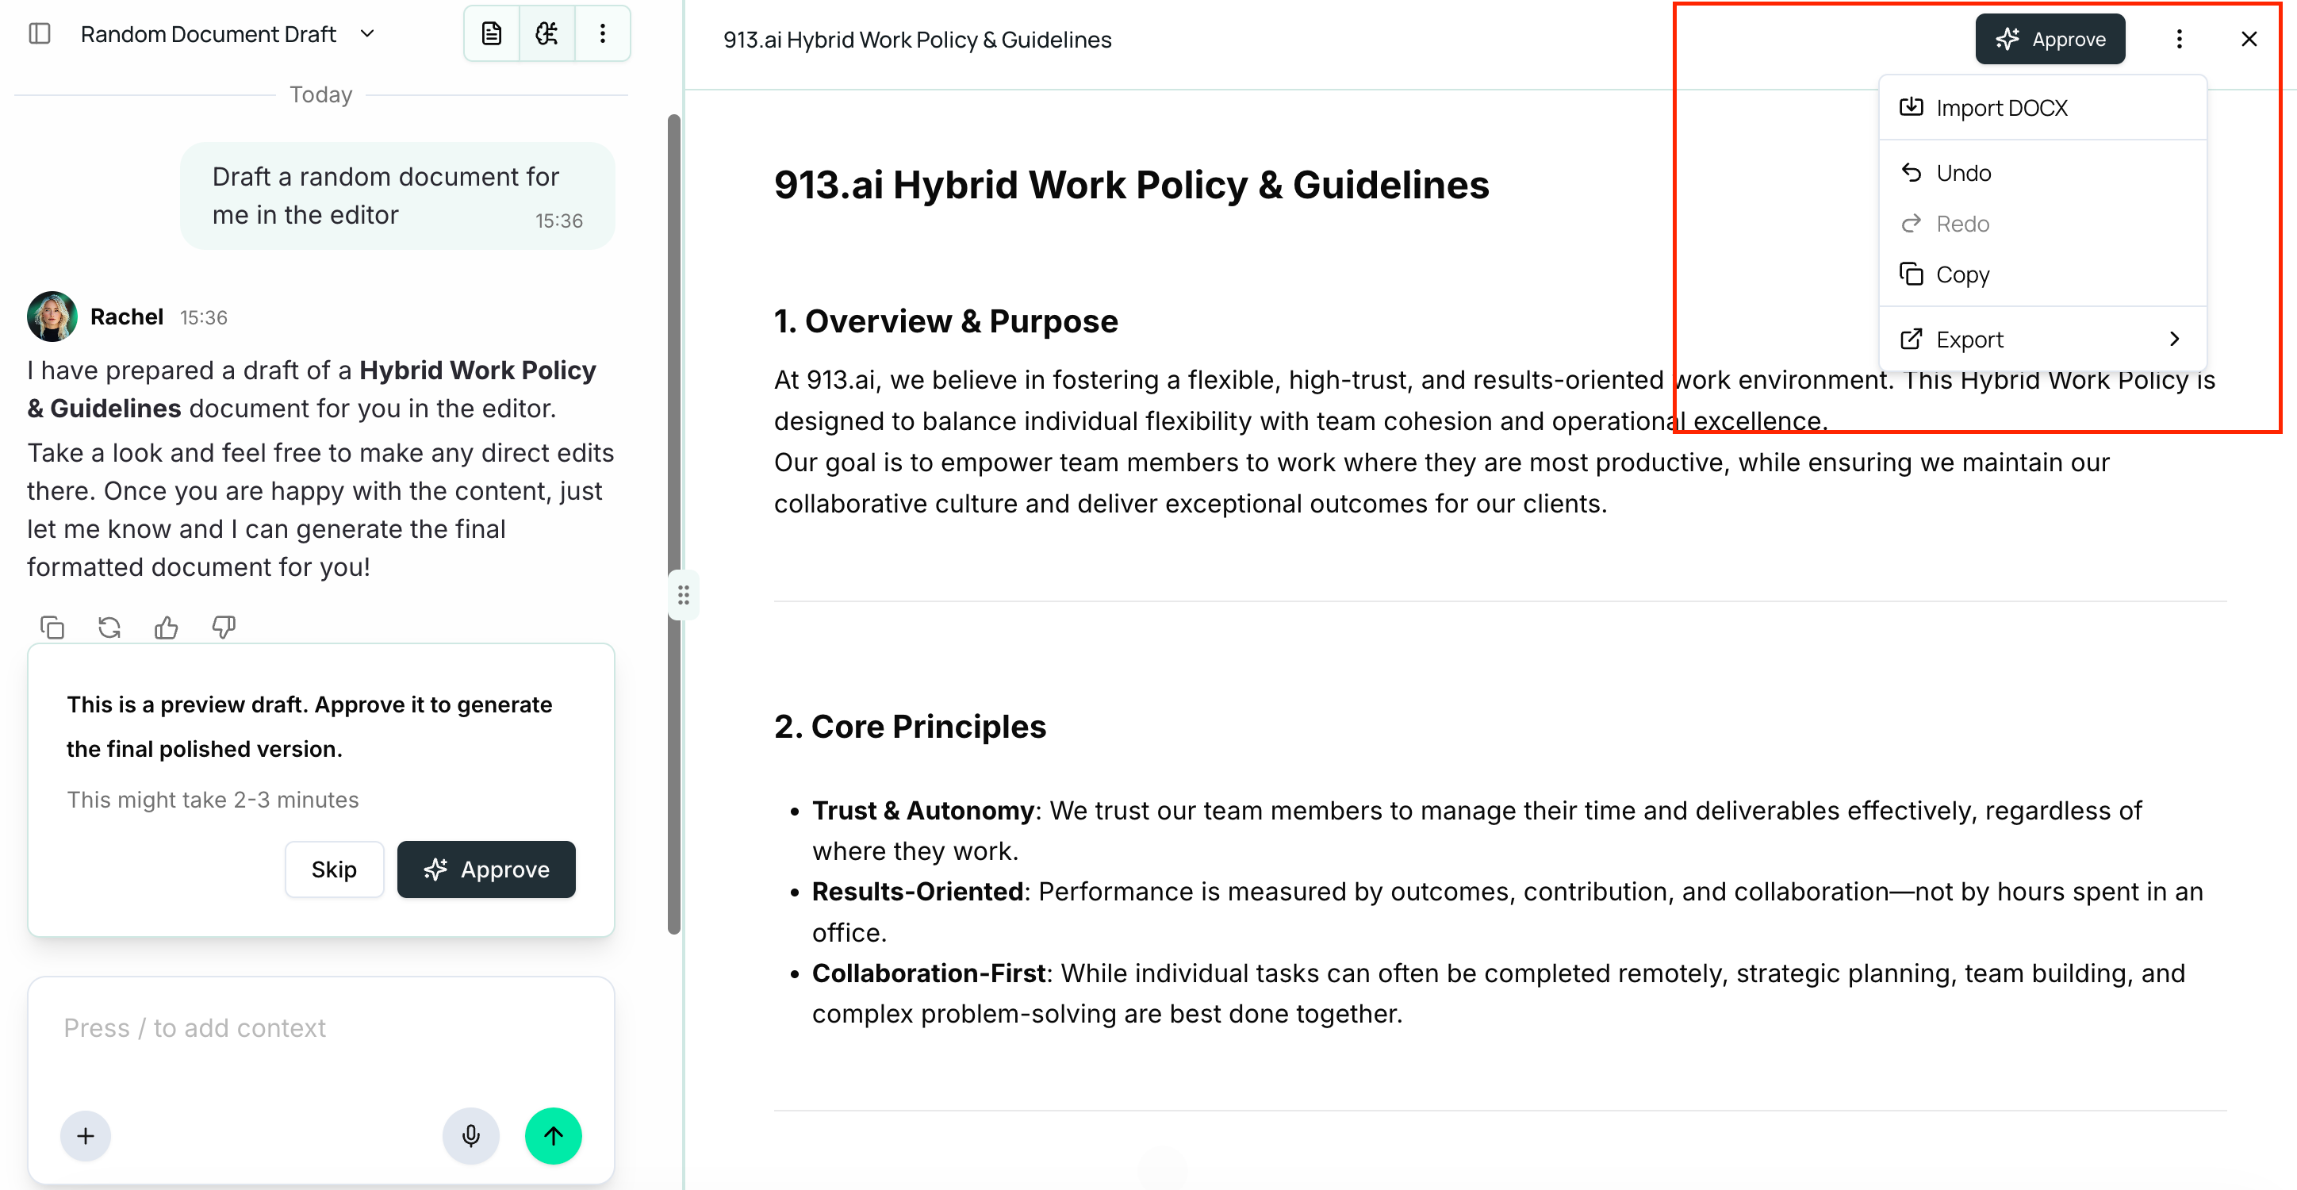Click the chat panel vertical scrollbar
The image size is (2297, 1190).
click(674, 524)
